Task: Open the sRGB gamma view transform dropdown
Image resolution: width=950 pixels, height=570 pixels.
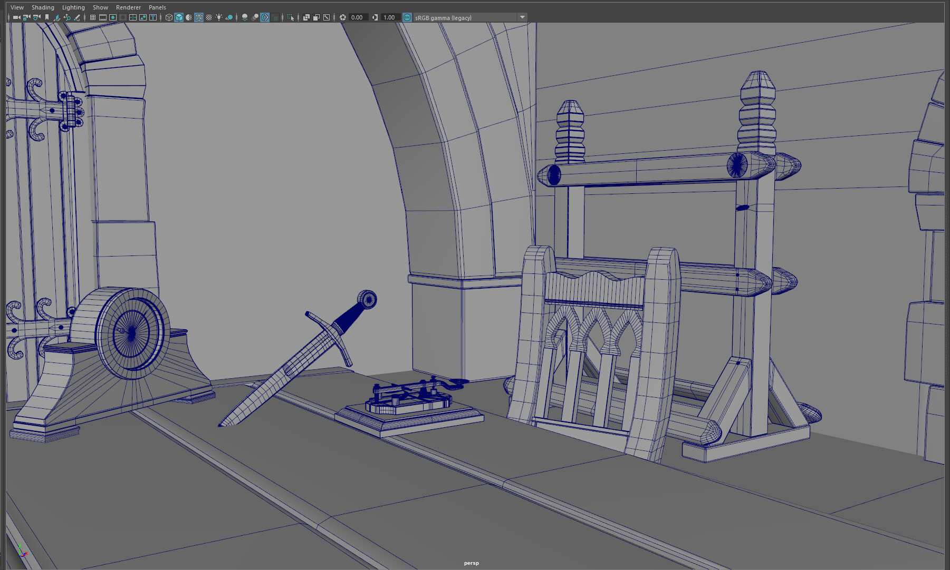Action: [522, 17]
